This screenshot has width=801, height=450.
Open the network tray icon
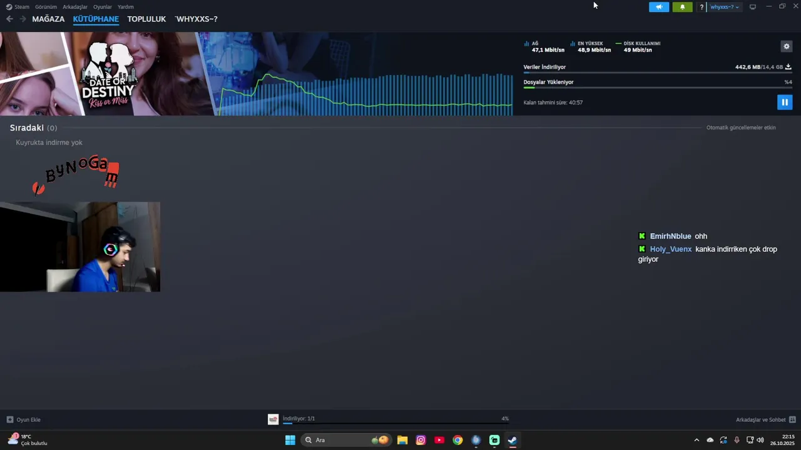[750, 440]
